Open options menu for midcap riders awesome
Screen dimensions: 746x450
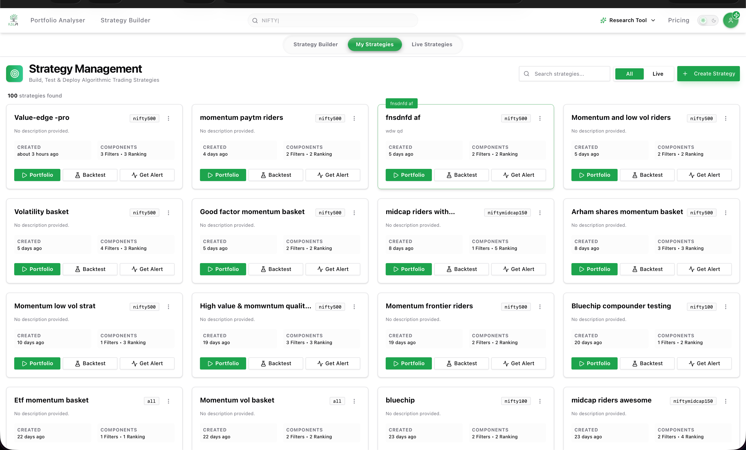726,401
